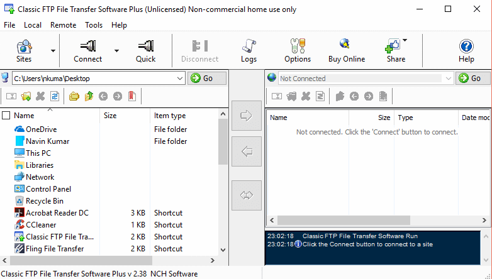Open the local path dropdown list
The image size is (492, 279).
point(180,79)
